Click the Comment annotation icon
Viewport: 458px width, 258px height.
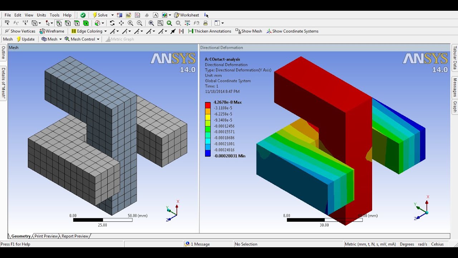pyautogui.click(x=128, y=15)
